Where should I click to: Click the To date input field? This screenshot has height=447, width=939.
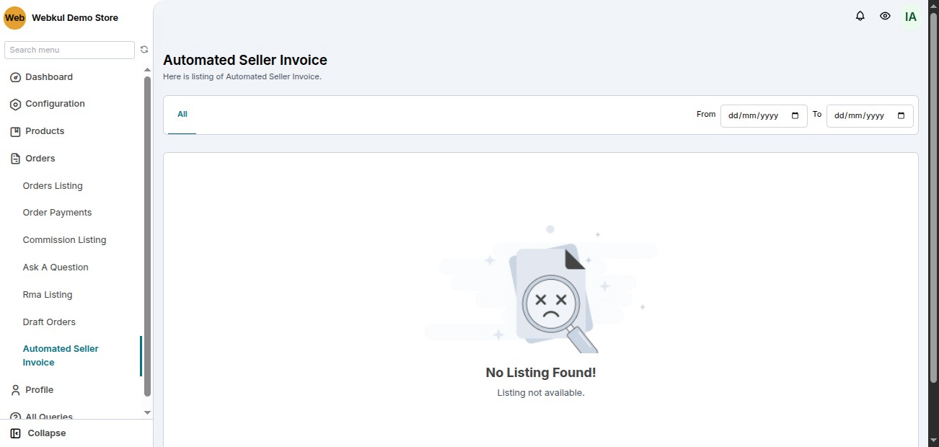(x=870, y=115)
